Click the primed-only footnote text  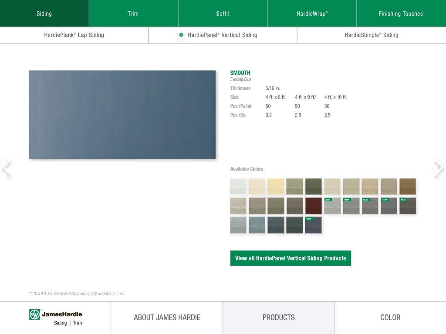coord(77,294)
